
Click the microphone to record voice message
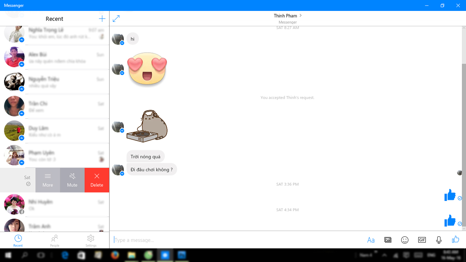(439, 240)
